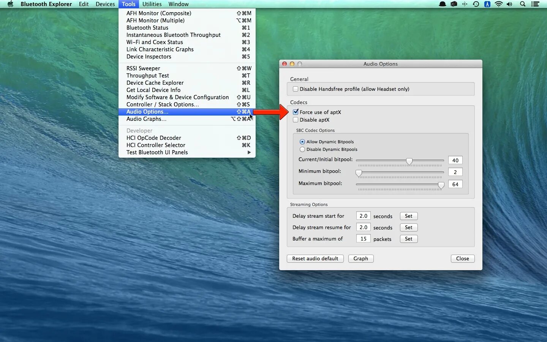Open the Wi-Fi status menu
547x342 pixels.
499,4
